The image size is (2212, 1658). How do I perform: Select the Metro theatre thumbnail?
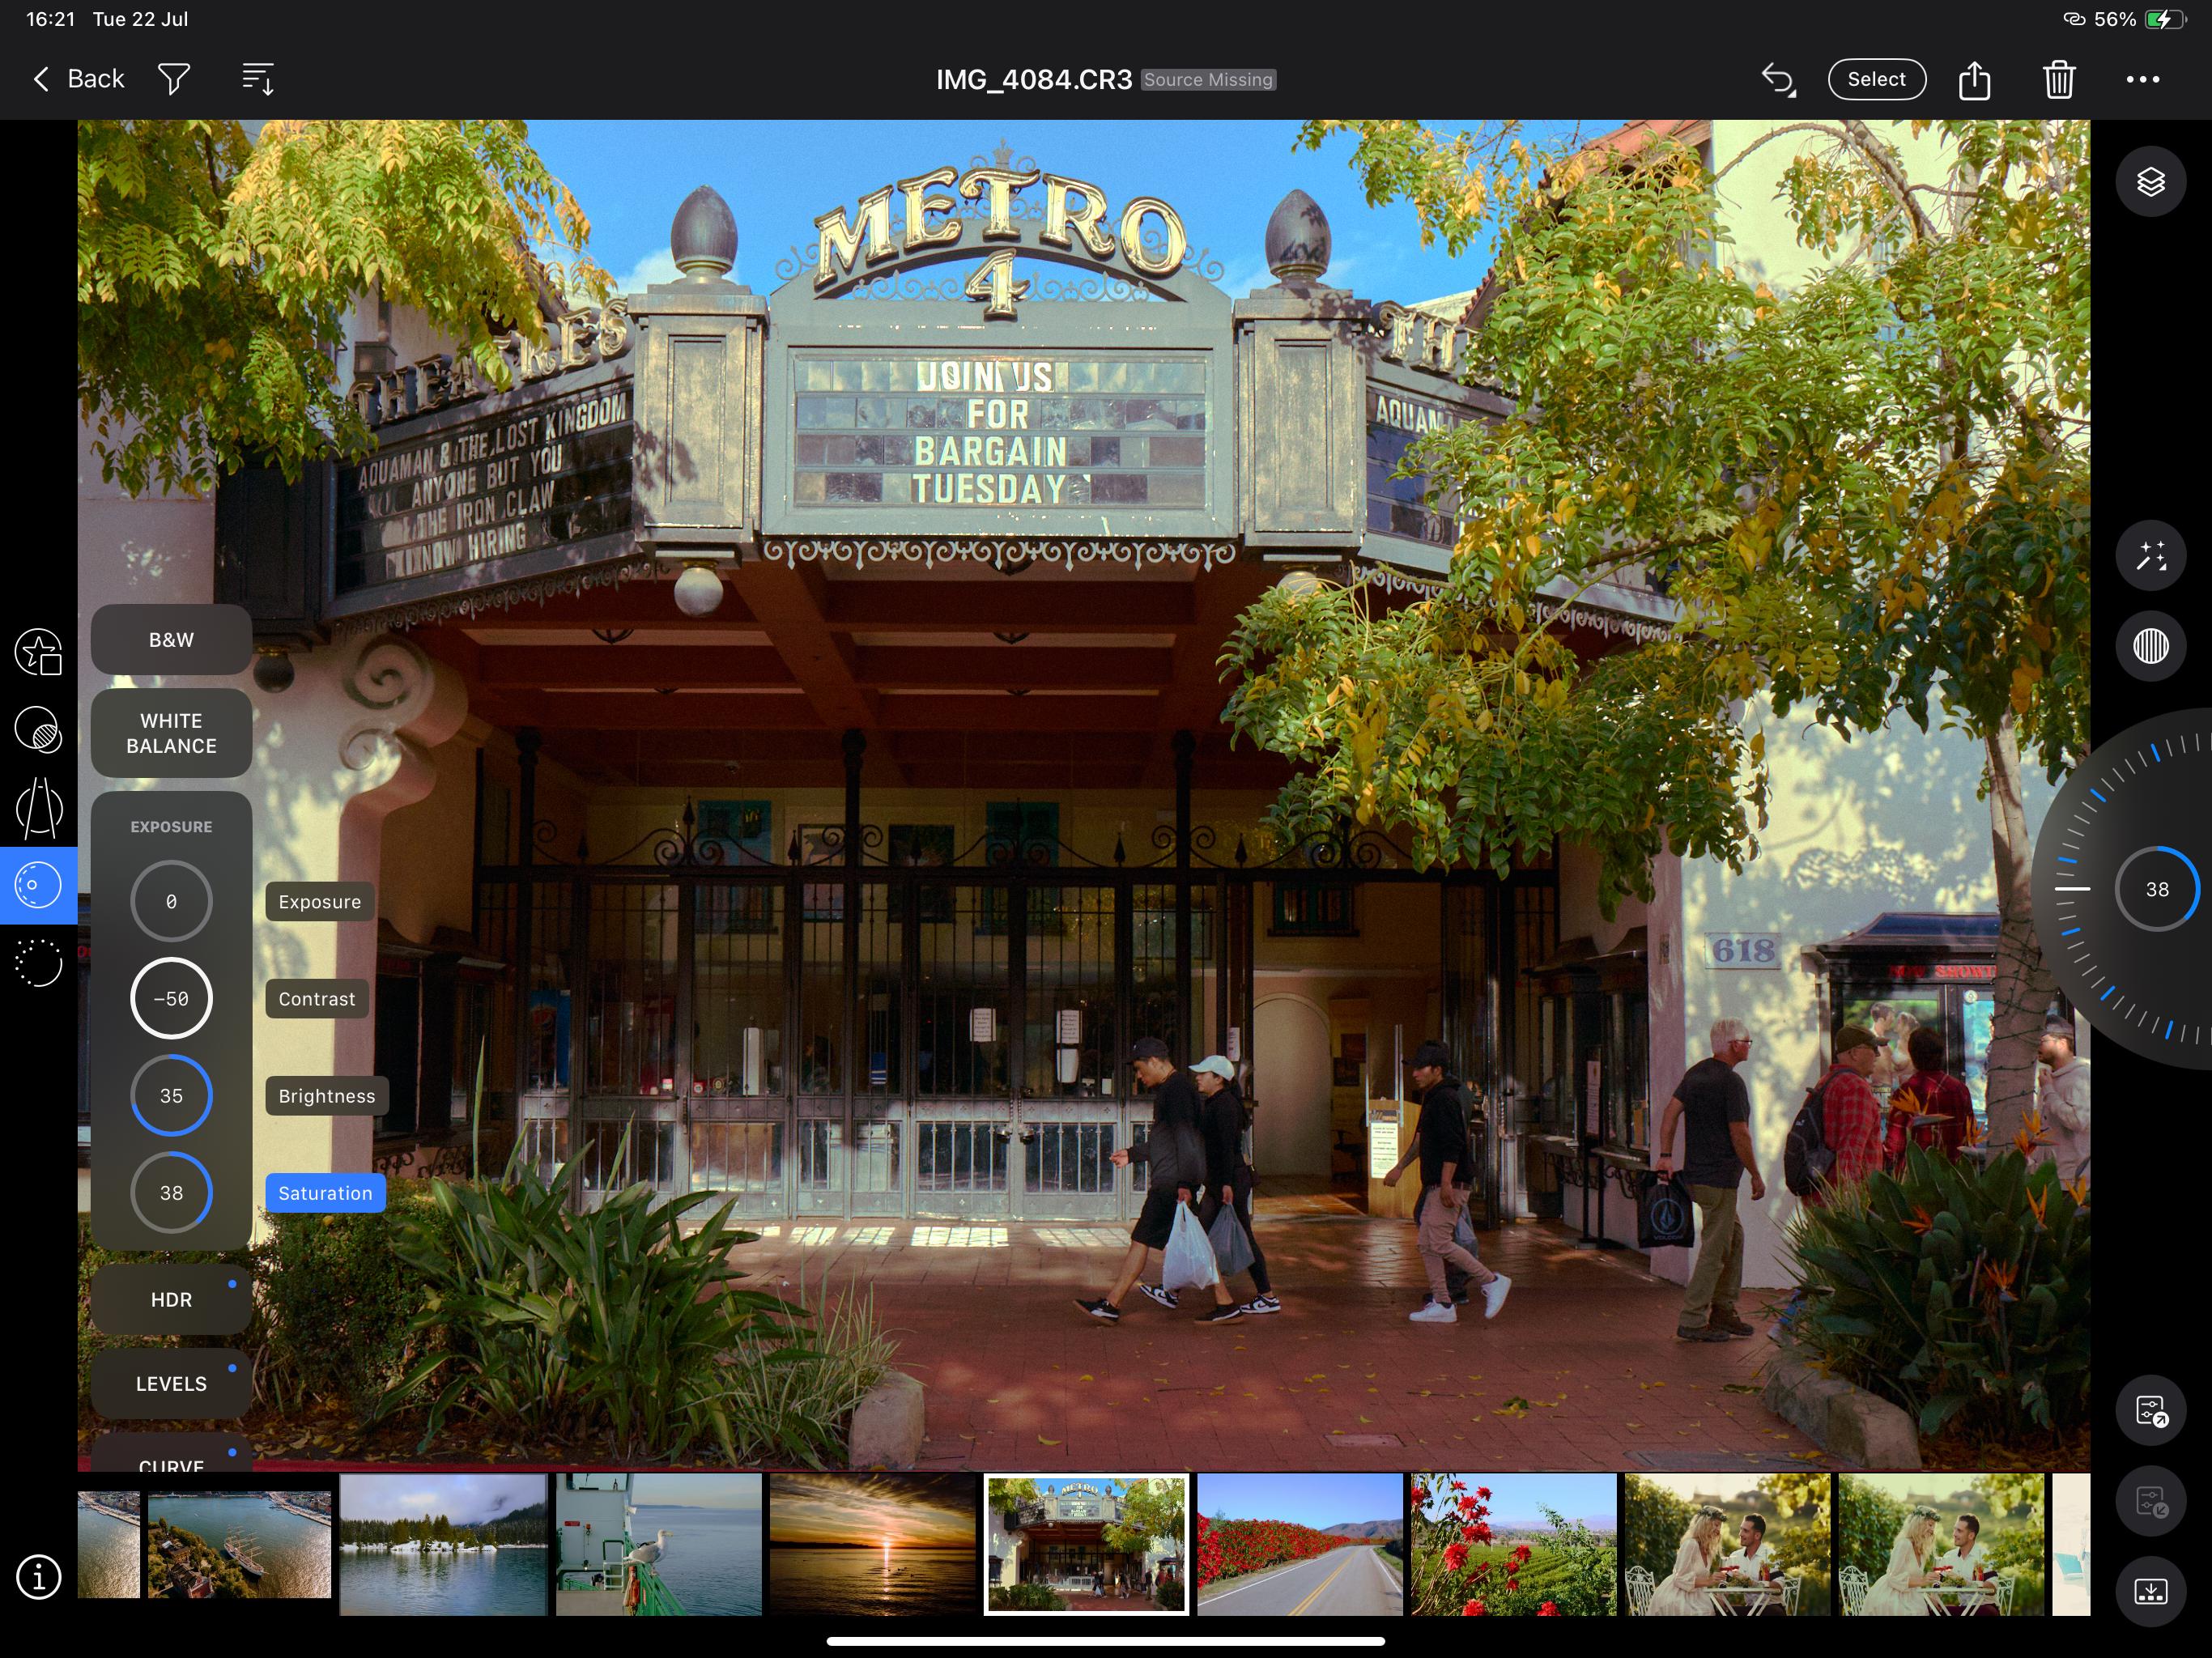[1087, 1544]
